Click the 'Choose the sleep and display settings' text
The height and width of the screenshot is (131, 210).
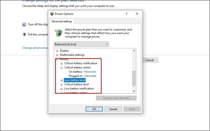(69, 6)
